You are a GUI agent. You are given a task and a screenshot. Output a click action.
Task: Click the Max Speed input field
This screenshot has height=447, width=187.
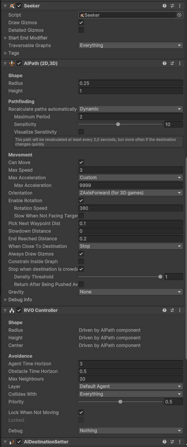pos(131,170)
